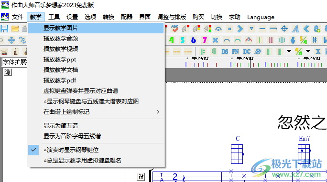The height and width of the screenshot is (182, 327).
Task: Open the Language menu
Action: [261, 17]
